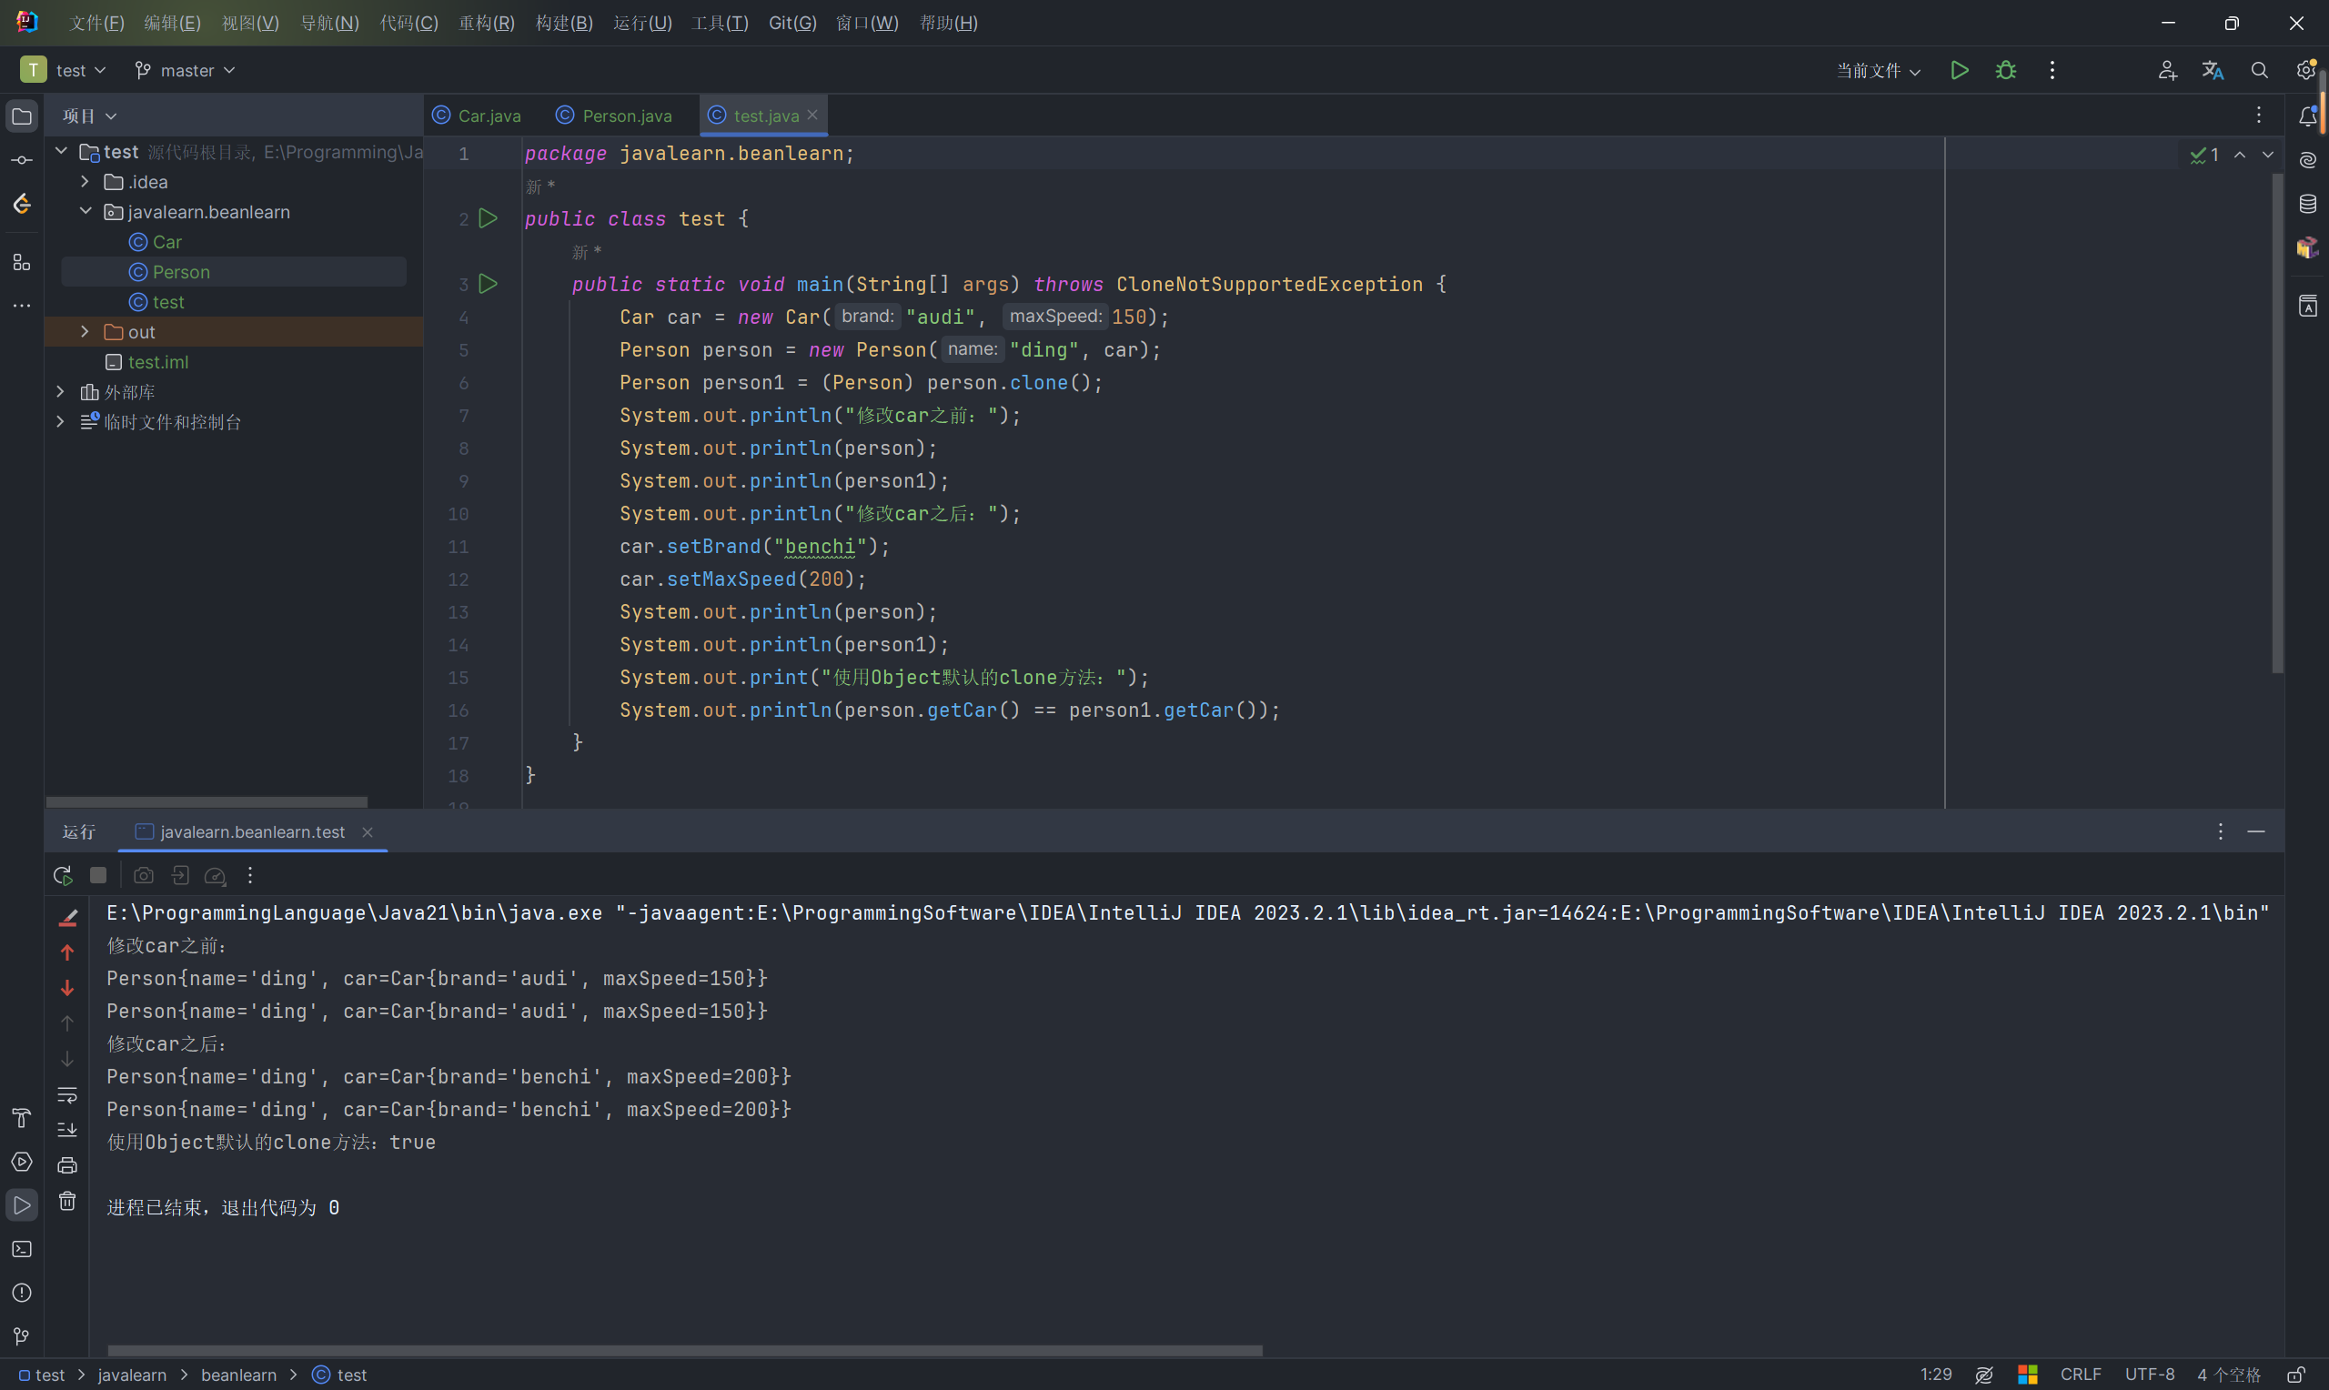Click the console horizontal scrollbar
2329x1390 pixels.
(x=683, y=1350)
